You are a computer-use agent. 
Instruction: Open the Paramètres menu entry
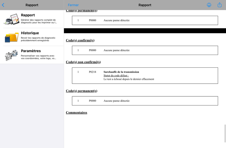(x=32, y=55)
